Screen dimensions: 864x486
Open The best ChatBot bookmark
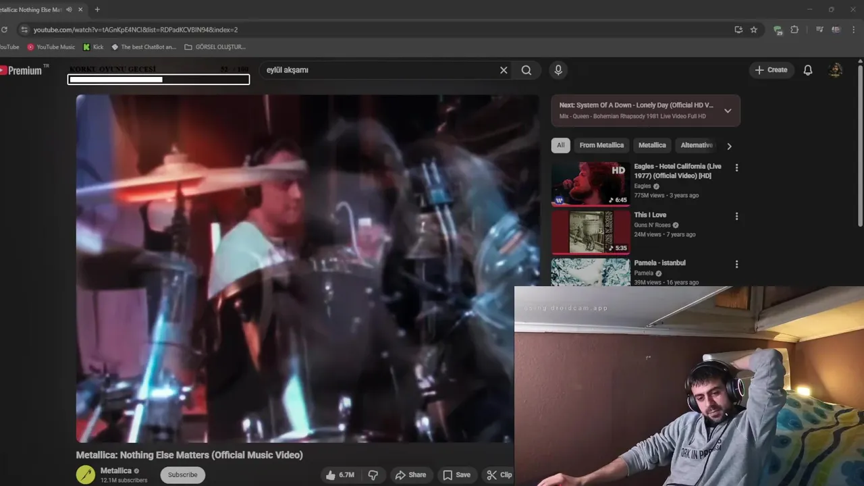[143, 47]
